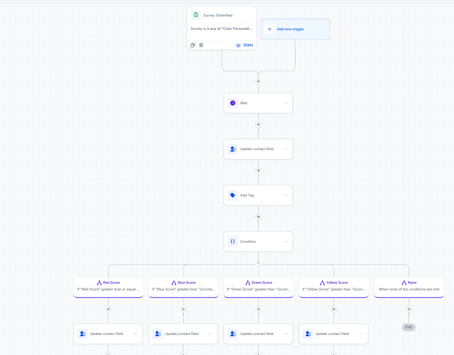454x355 pixels.
Task: Click the END marker under None branch
Action: pyautogui.click(x=408, y=327)
